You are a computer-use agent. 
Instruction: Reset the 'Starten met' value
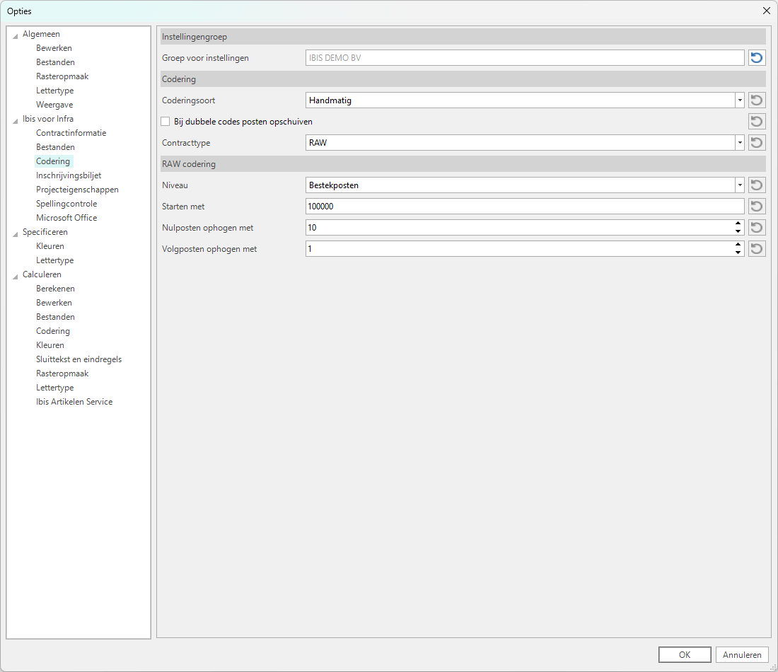pos(757,207)
